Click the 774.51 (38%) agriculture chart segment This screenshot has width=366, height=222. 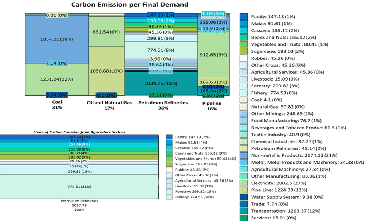[x=79, y=187]
